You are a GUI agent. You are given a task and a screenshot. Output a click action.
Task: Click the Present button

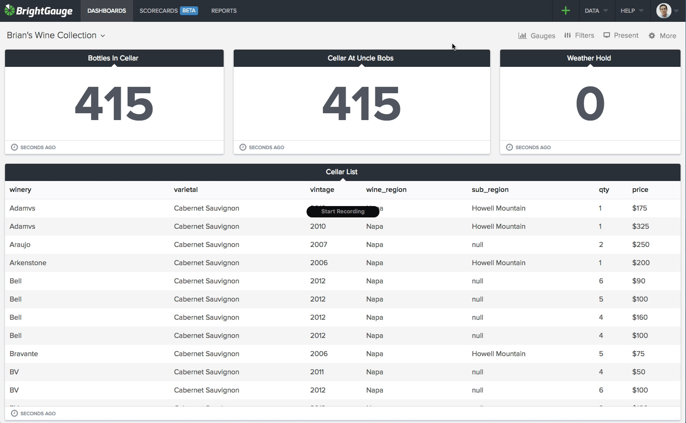[x=621, y=35]
